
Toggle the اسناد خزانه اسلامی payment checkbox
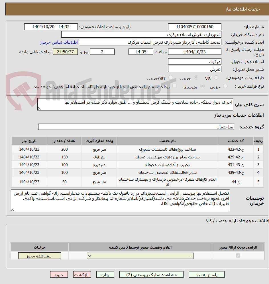(x=175, y=86)
